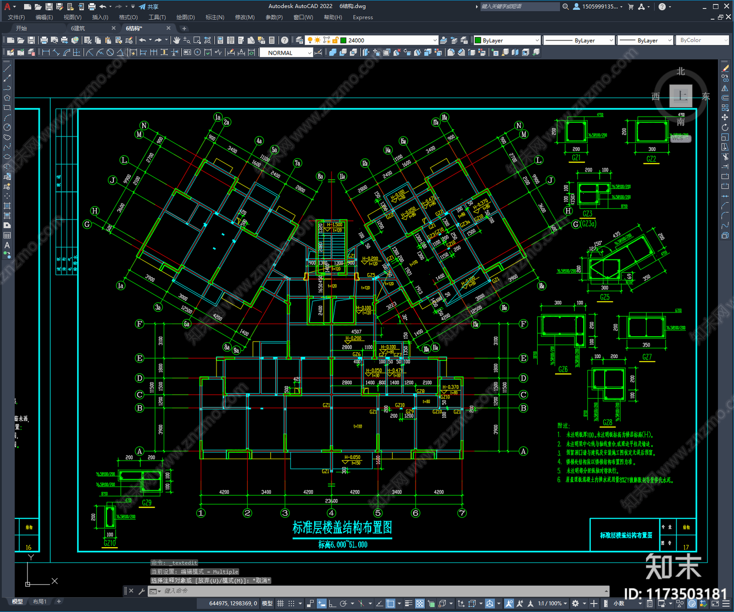The image size is (734, 612).
Task: Click the 模型 button in status bar
Action: pyautogui.click(x=267, y=603)
